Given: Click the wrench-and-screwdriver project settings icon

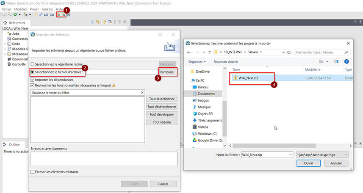Looking at the screenshot, I should pyautogui.click(x=41, y=14).
